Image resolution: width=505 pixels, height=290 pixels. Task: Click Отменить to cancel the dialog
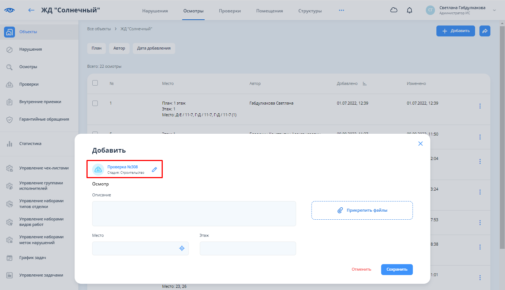click(361, 269)
